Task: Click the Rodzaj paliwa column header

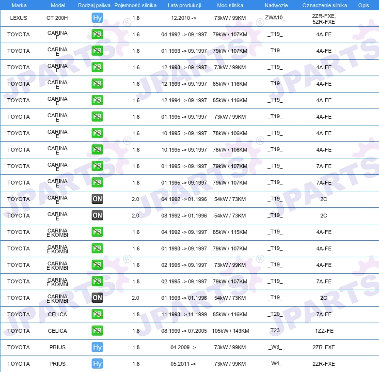Action: [x=95, y=5]
